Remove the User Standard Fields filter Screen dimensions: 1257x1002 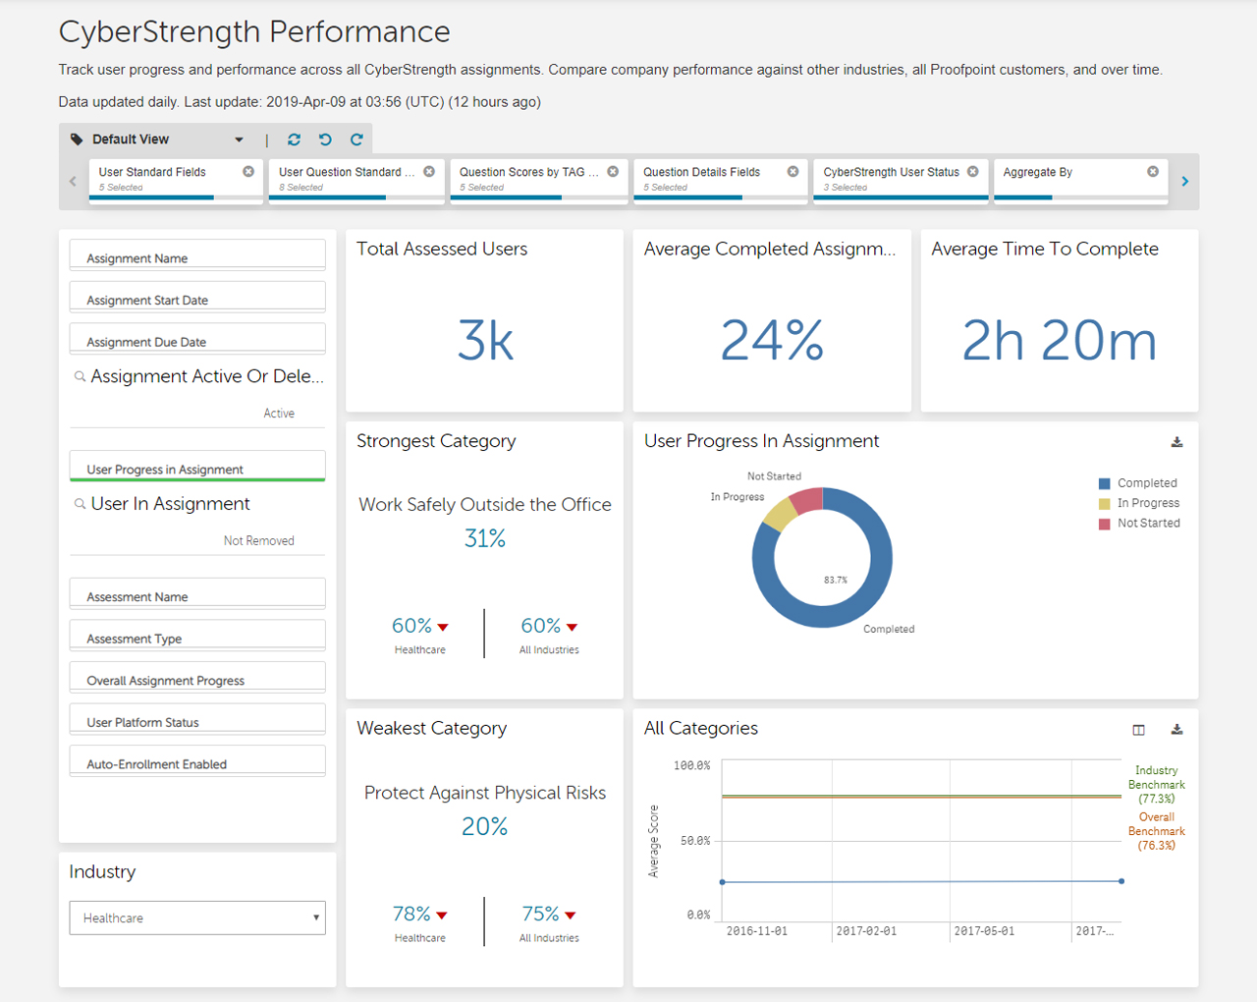[248, 171]
